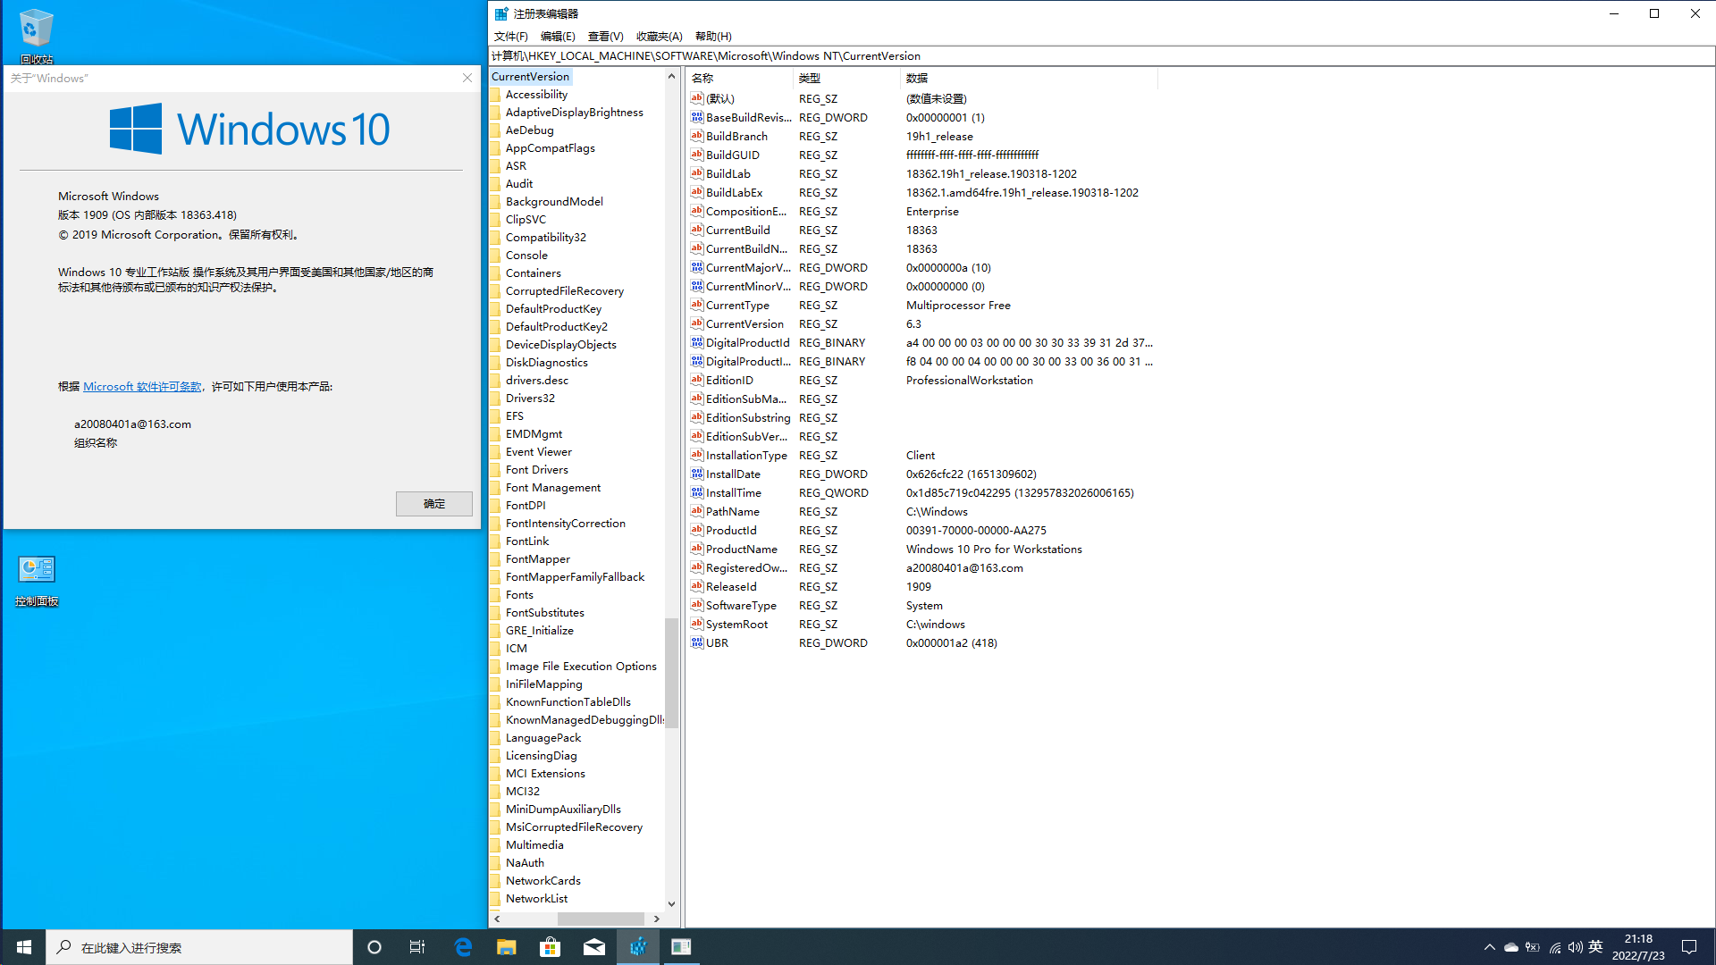Click the ProductName string value icon
Viewport: 1716px width, 965px height.
point(697,549)
